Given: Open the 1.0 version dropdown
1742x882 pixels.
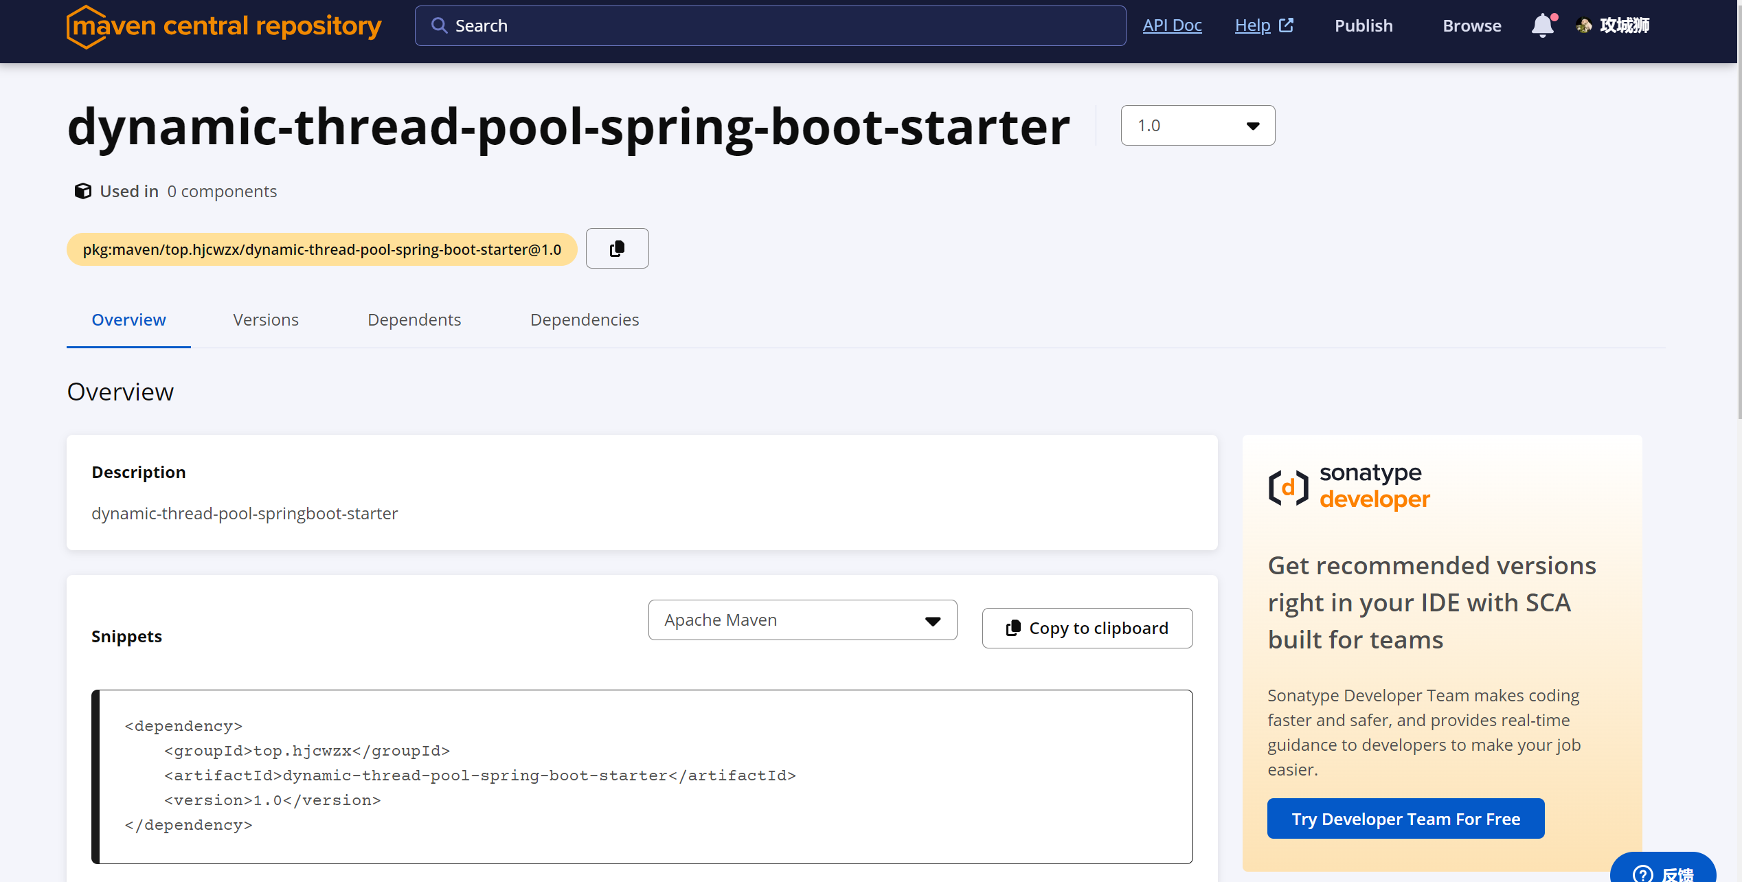Looking at the screenshot, I should pyautogui.click(x=1197, y=126).
